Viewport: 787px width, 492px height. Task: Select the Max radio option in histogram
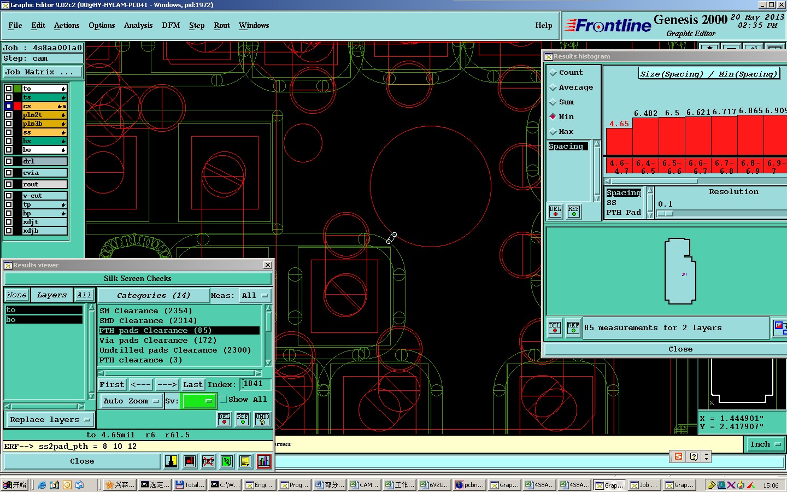[x=553, y=132]
